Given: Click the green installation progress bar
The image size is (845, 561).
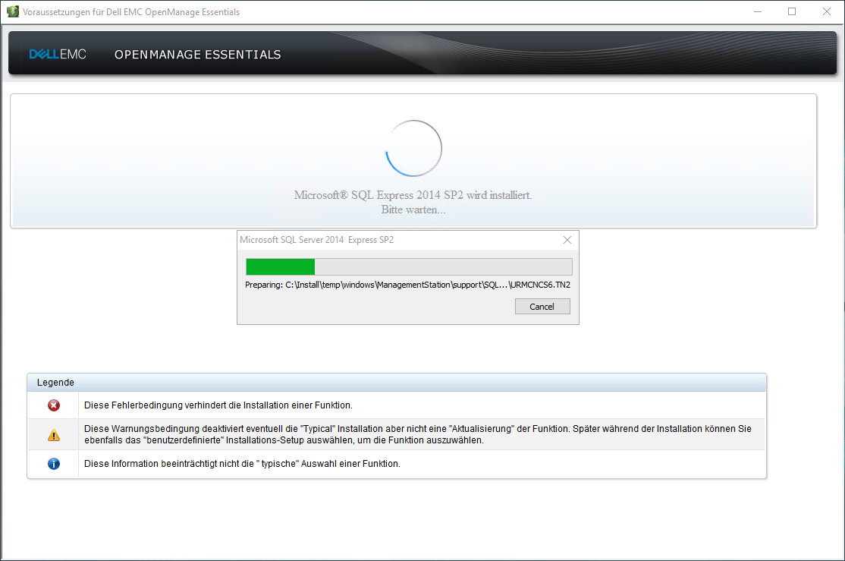Looking at the screenshot, I should click(409, 266).
